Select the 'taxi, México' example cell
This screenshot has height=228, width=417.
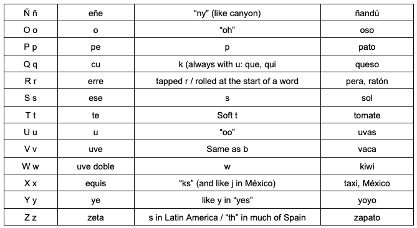pos(367,183)
